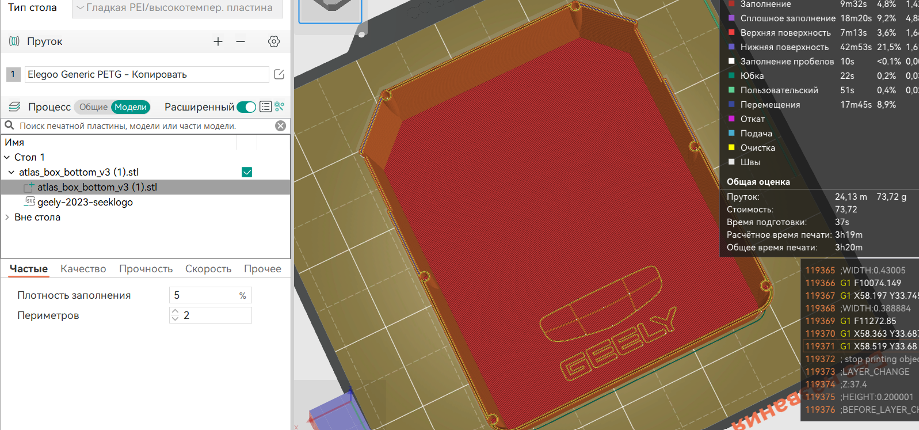Select the Модели process button
Screen dimensions: 919x430
[131, 107]
